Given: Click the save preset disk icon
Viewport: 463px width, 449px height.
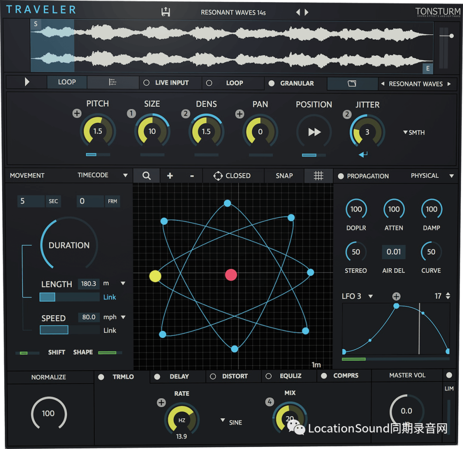Looking at the screenshot, I should tap(165, 12).
